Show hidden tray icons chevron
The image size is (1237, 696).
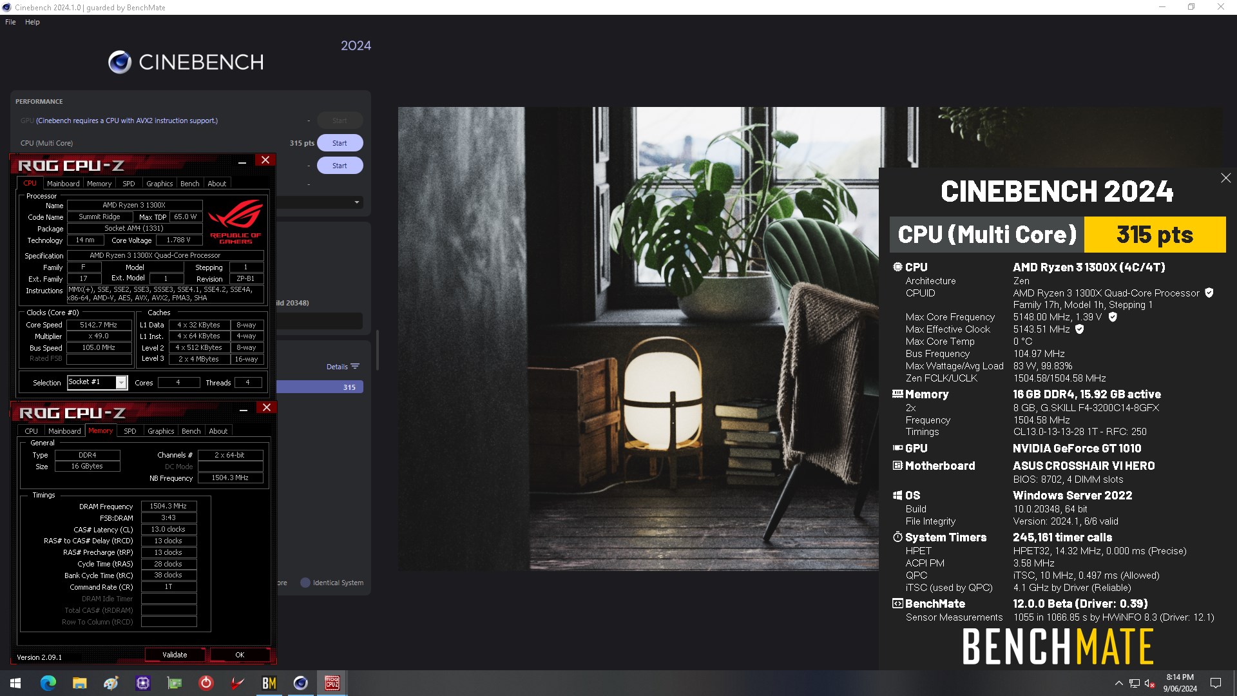[x=1118, y=683]
